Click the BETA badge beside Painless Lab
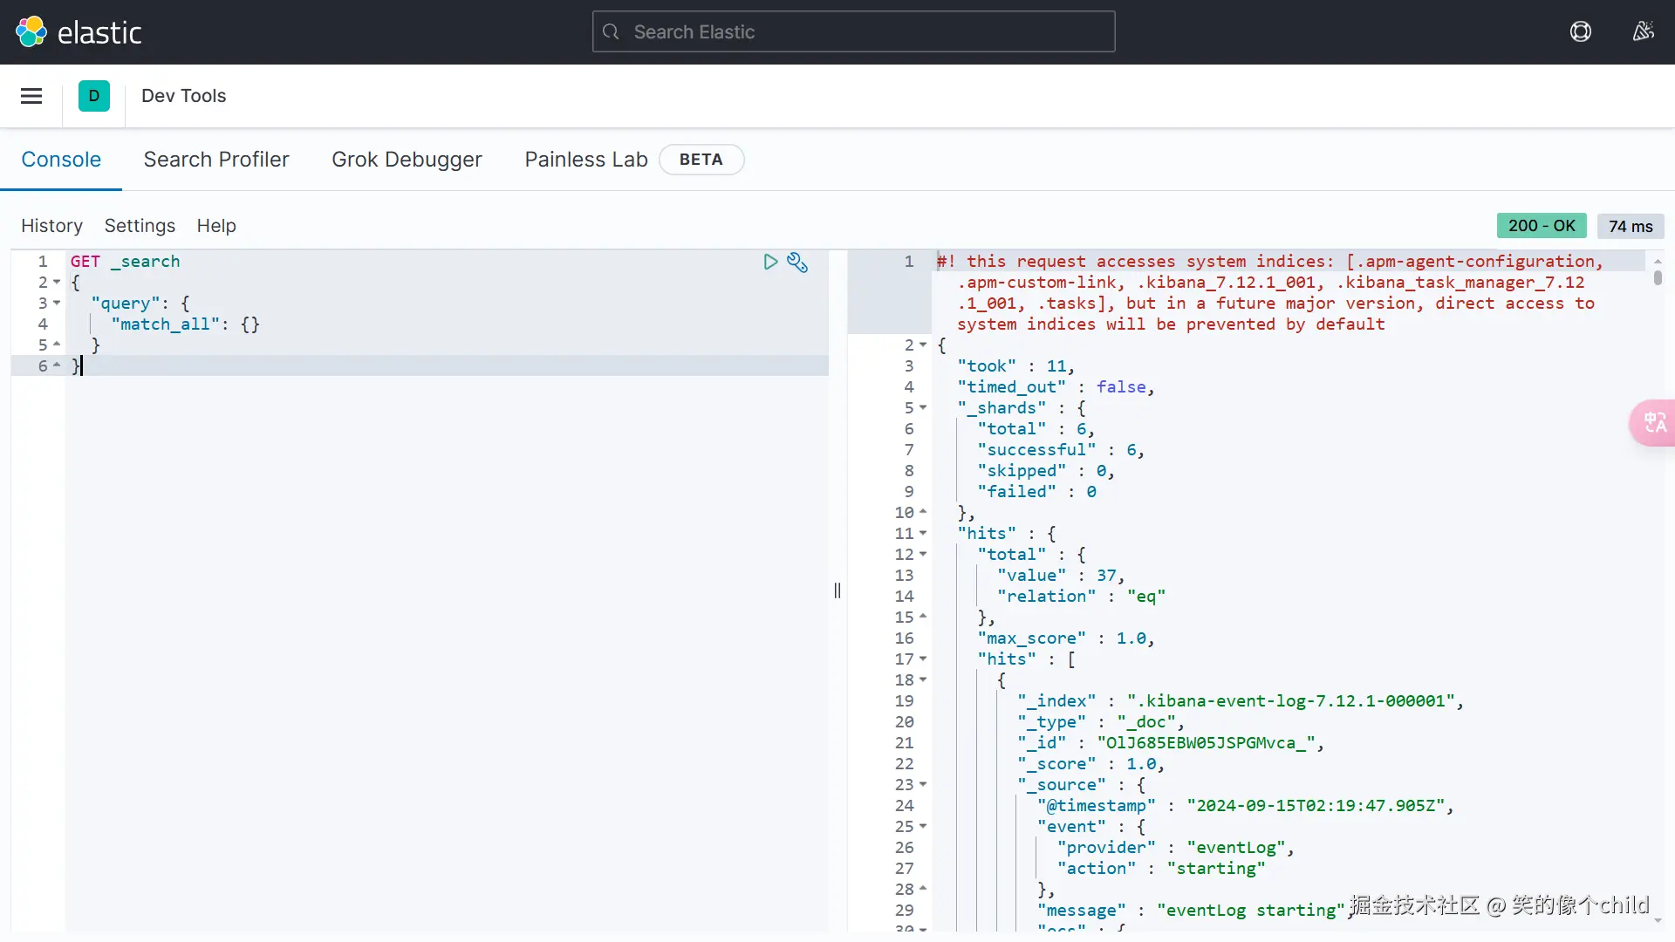 (x=701, y=160)
